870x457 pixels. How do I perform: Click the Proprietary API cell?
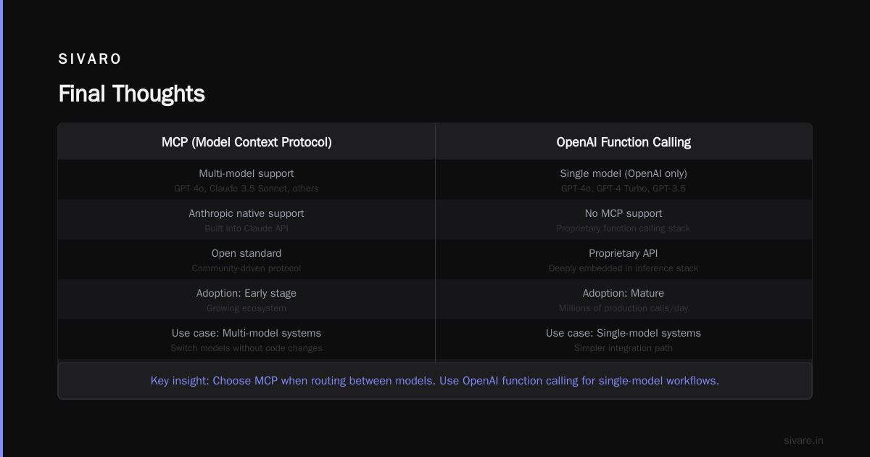(x=623, y=260)
